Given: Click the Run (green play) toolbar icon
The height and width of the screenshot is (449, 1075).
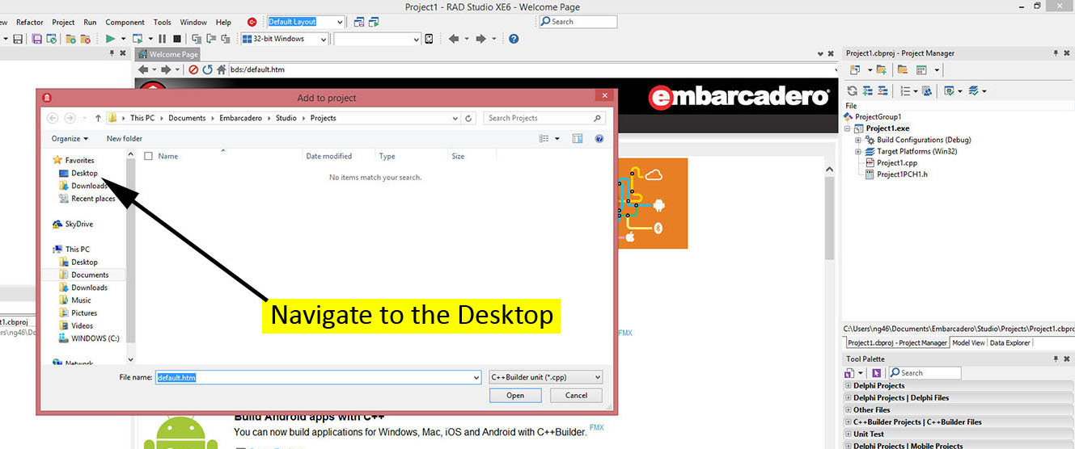Looking at the screenshot, I should (x=110, y=39).
